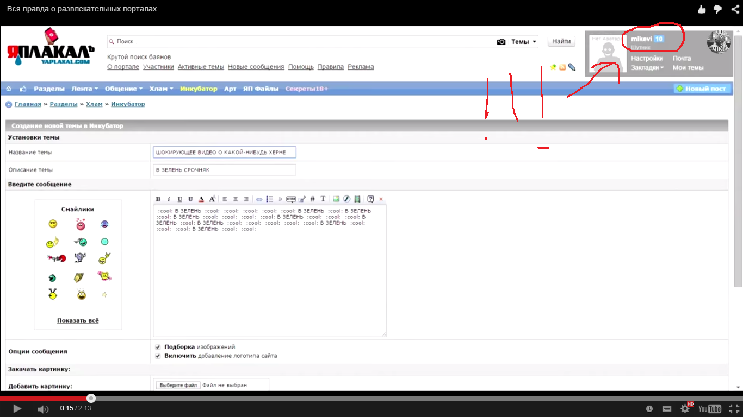
Task: Open the Разделы menu item
Action: pyautogui.click(x=49, y=89)
